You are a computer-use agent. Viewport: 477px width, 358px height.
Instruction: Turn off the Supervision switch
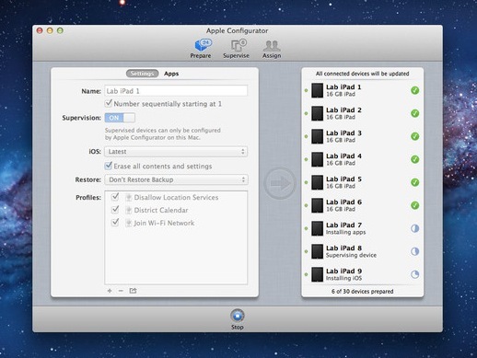[120, 118]
